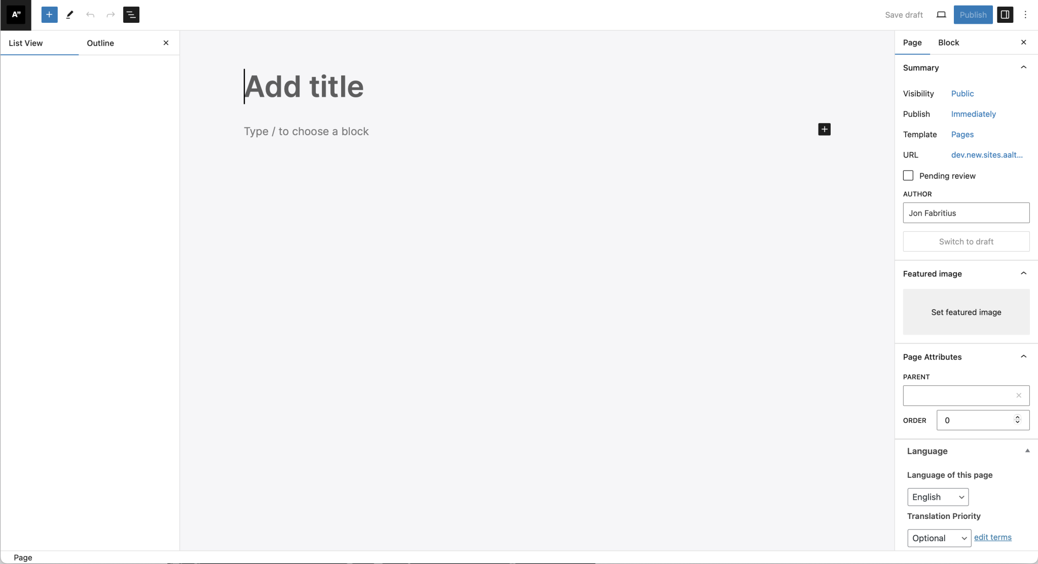The width and height of the screenshot is (1038, 564).
Task: Toggle the Document Overview list icon
Action: [x=131, y=15]
